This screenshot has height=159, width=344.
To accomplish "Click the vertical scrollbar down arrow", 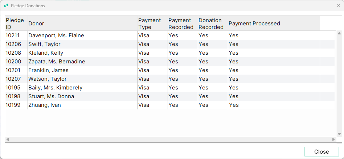I will (339, 134).
